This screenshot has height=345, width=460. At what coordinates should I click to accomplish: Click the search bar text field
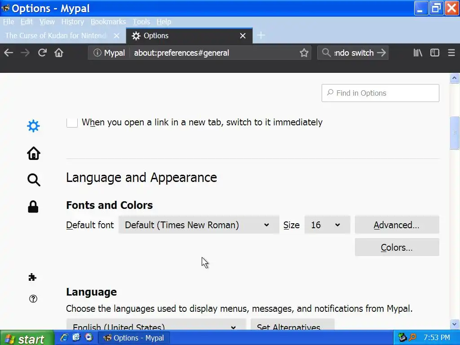point(354,53)
